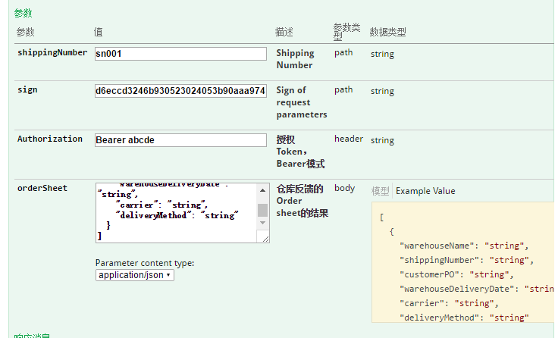The height and width of the screenshot is (338, 558).
Task: Click the orderSheet textarea scrollbar thumb
Action: point(262,210)
